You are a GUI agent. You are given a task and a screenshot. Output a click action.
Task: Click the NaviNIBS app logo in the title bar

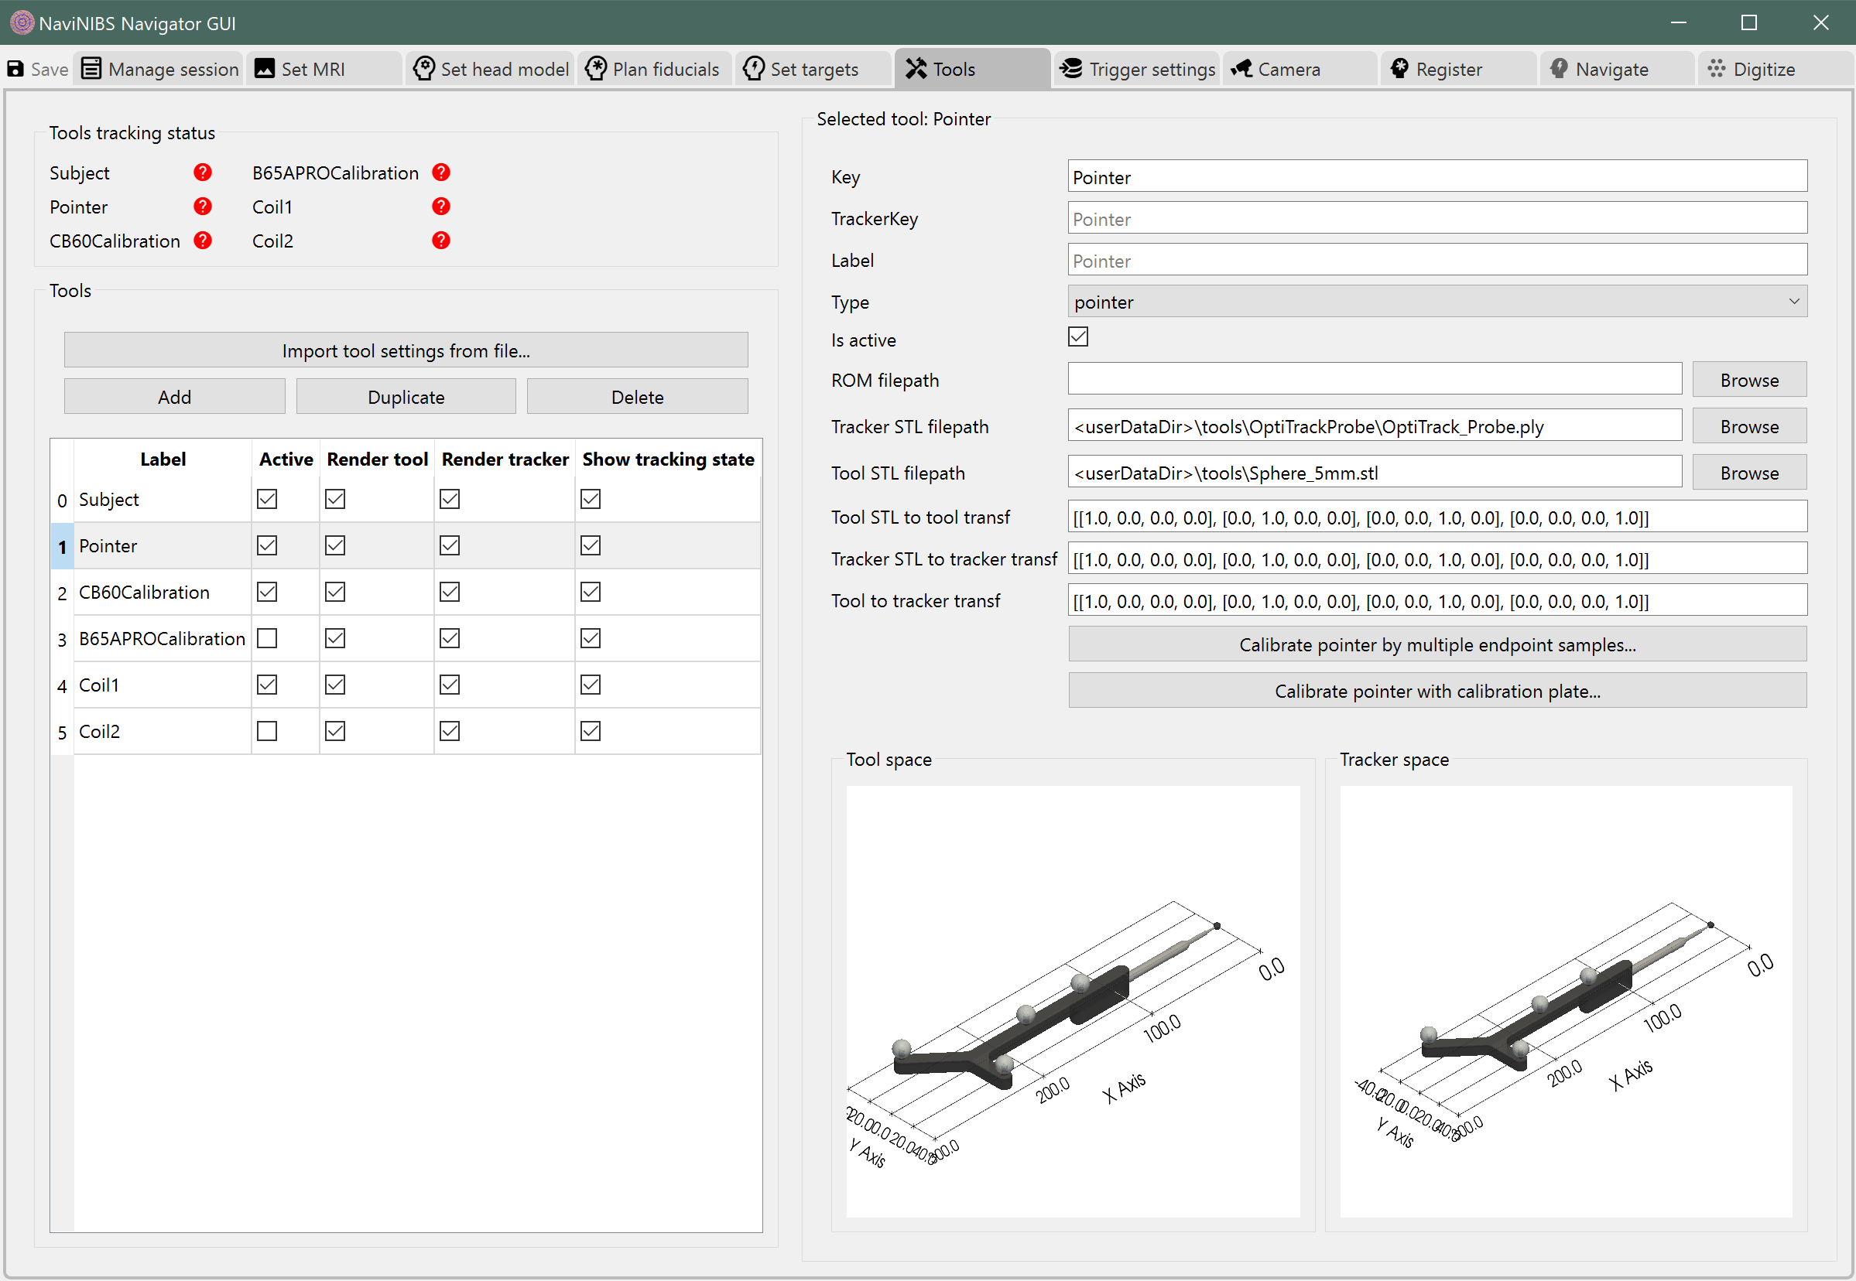[22, 22]
